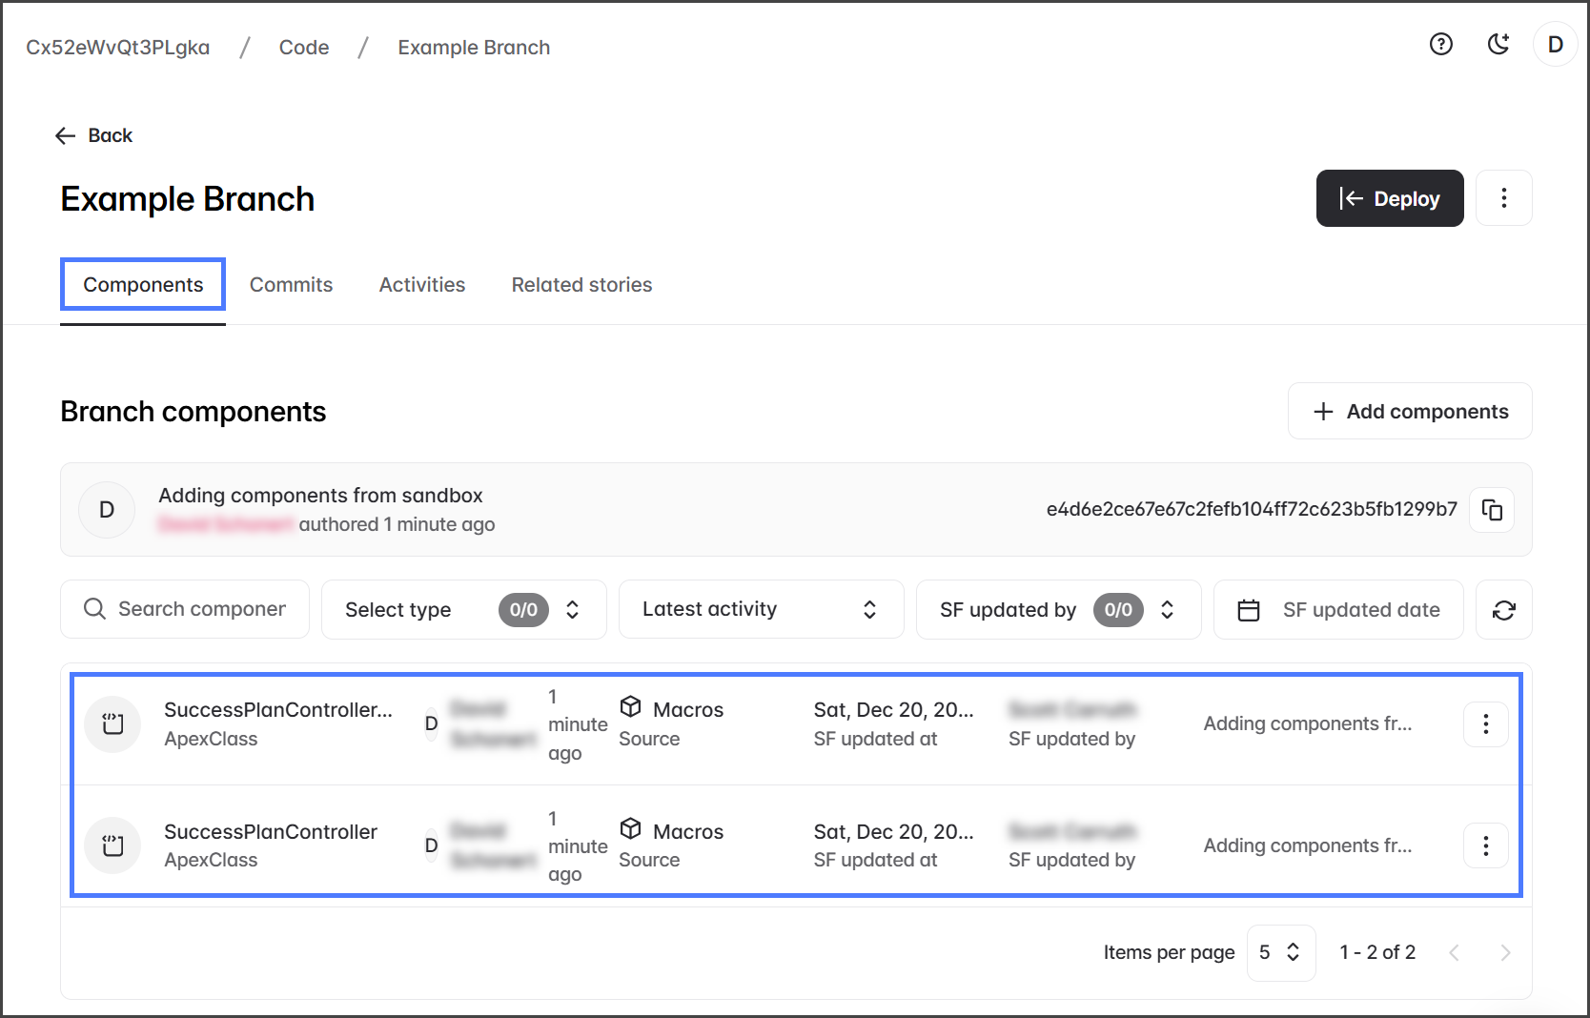
Task: Open actions menu for first SuccessPlanController row
Action: [1485, 724]
